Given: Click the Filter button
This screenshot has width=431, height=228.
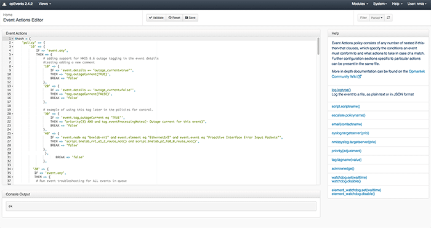Looking at the screenshot, I should click(363, 18).
